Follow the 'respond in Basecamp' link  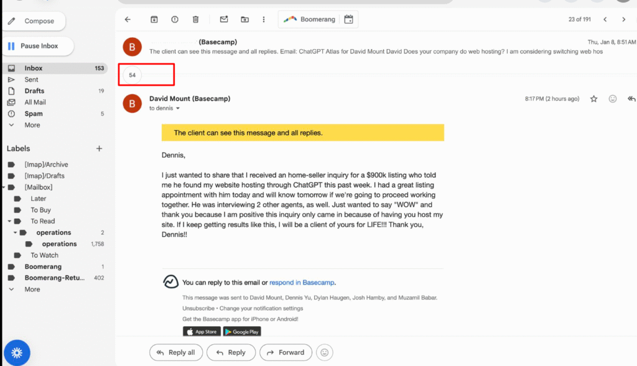point(302,283)
